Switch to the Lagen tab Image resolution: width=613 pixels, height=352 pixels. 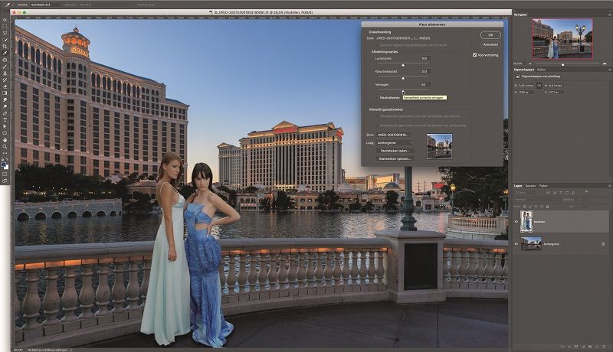coord(518,186)
